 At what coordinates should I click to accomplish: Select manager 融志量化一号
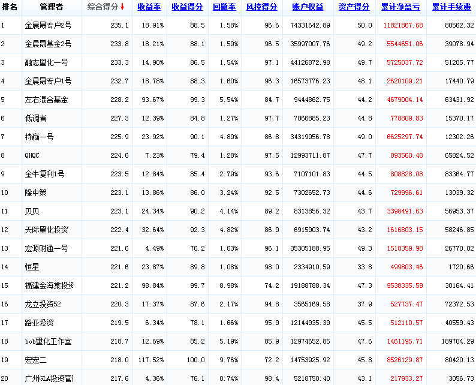click(46, 62)
